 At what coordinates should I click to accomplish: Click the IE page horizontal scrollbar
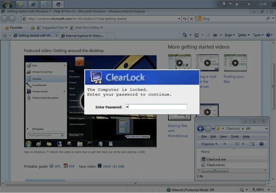[135, 183]
